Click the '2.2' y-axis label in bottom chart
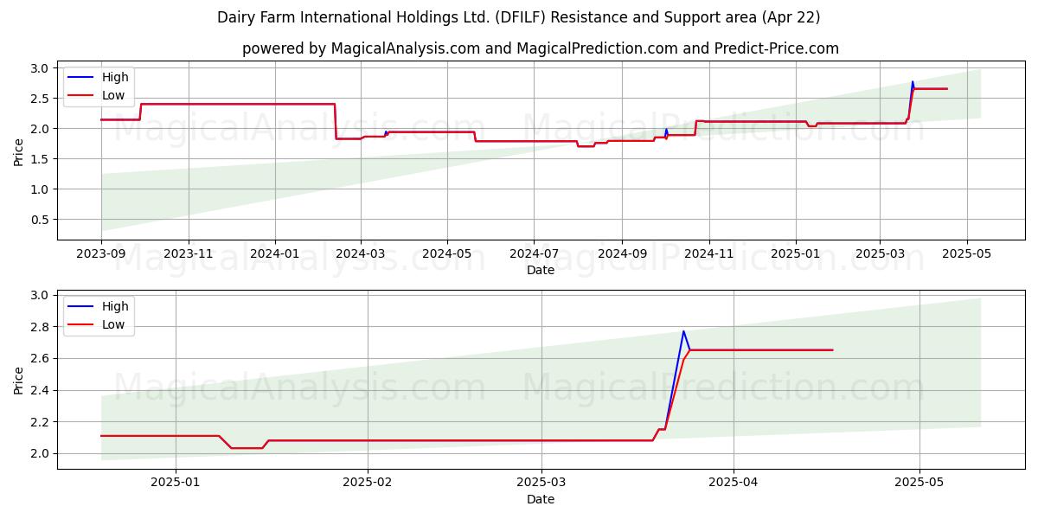This screenshot has height=519, width=1038. pyautogui.click(x=39, y=422)
